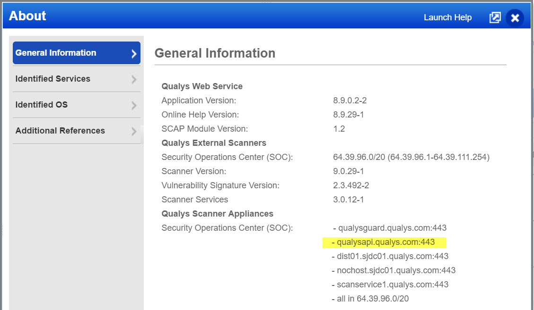Image resolution: width=534 pixels, height=310 pixels.
Task: Open the Identified OS section
Action: click(x=42, y=105)
